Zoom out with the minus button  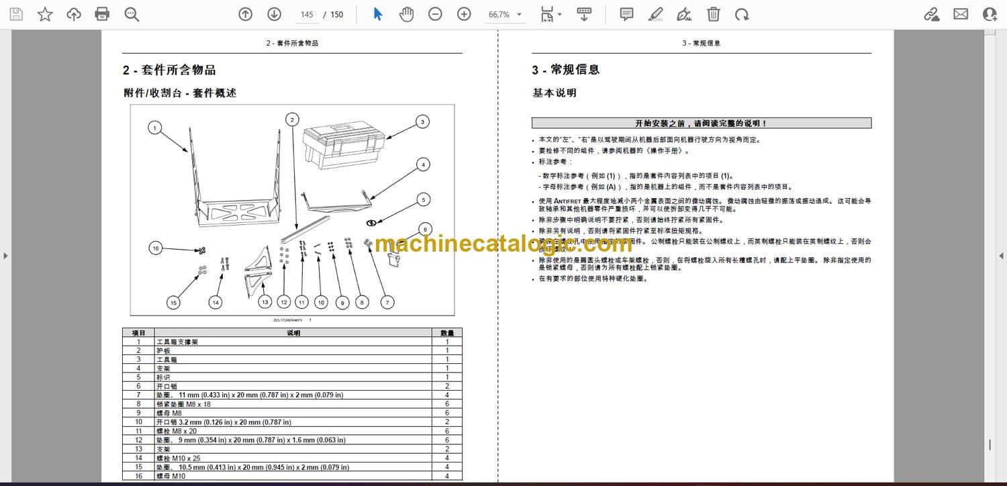[x=435, y=14]
